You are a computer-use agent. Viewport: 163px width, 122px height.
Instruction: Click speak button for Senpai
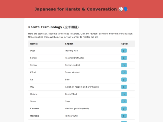[x=124, y=65]
